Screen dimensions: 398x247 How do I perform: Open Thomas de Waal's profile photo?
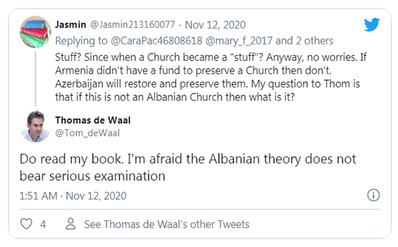pos(36,126)
